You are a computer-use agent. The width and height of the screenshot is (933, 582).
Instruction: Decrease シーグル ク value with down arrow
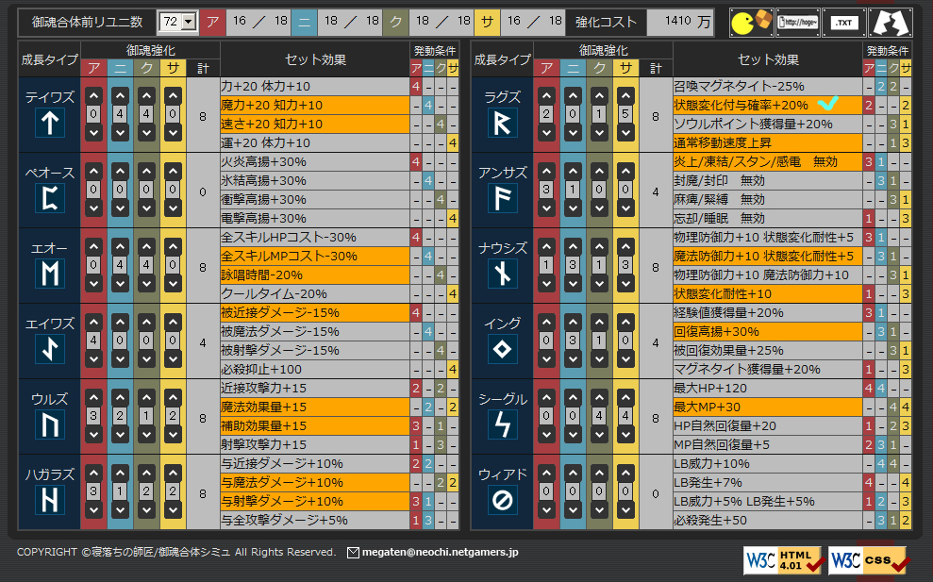(599, 435)
